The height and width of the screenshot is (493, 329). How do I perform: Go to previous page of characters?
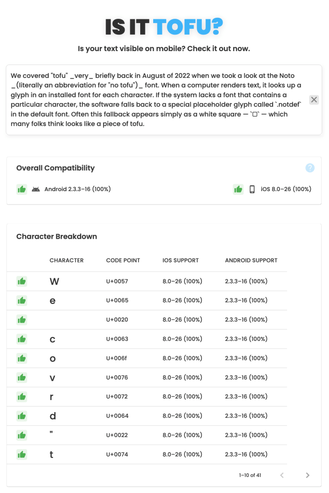pos(282,475)
